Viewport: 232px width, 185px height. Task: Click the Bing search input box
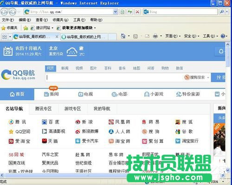coord(180,12)
